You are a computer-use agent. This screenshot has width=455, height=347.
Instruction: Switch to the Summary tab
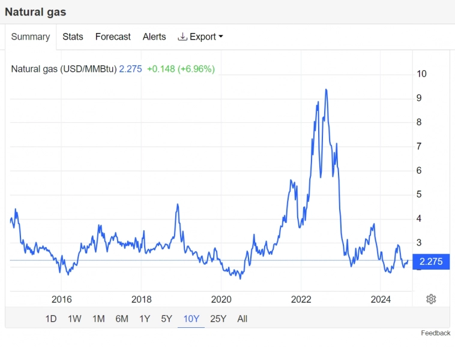pyautogui.click(x=31, y=37)
